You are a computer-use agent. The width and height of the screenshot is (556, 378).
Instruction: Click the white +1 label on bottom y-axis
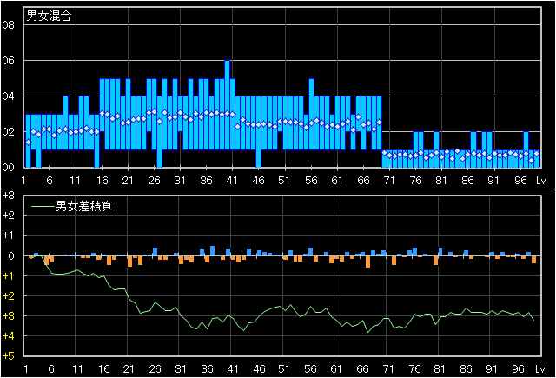pos(8,235)
